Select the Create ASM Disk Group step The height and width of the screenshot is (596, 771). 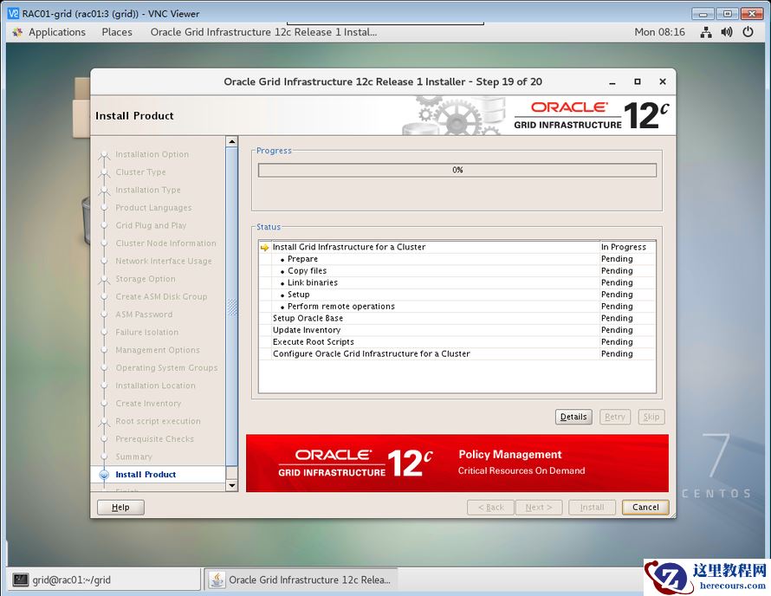point(161,297)
